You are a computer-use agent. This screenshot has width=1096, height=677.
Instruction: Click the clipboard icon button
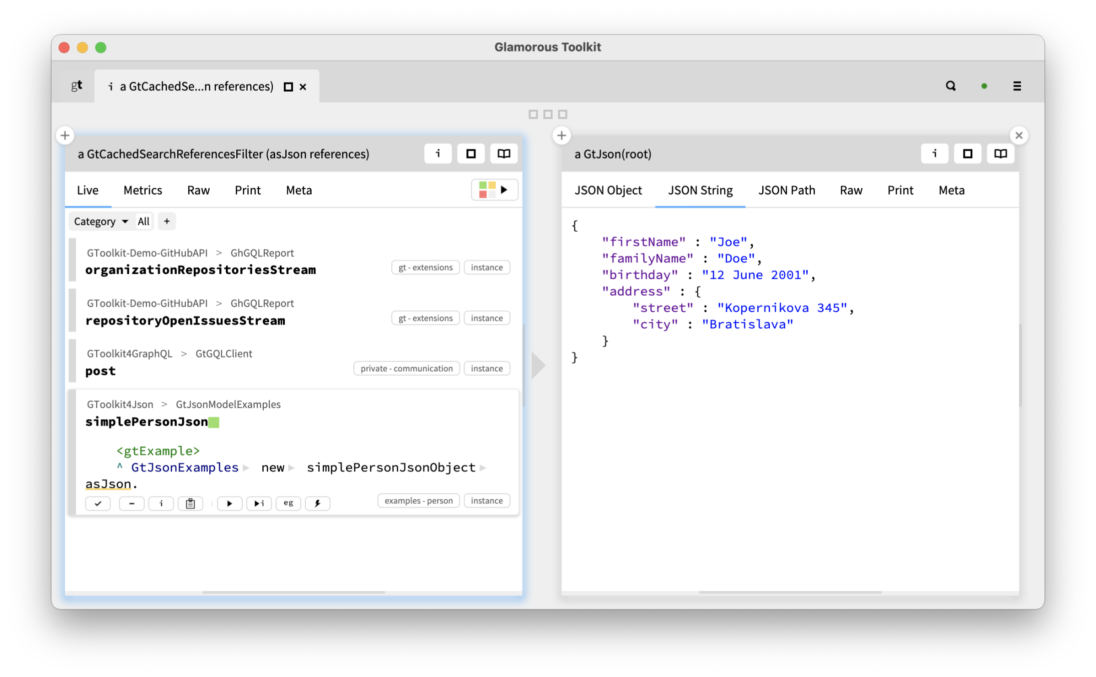(190, 503)
